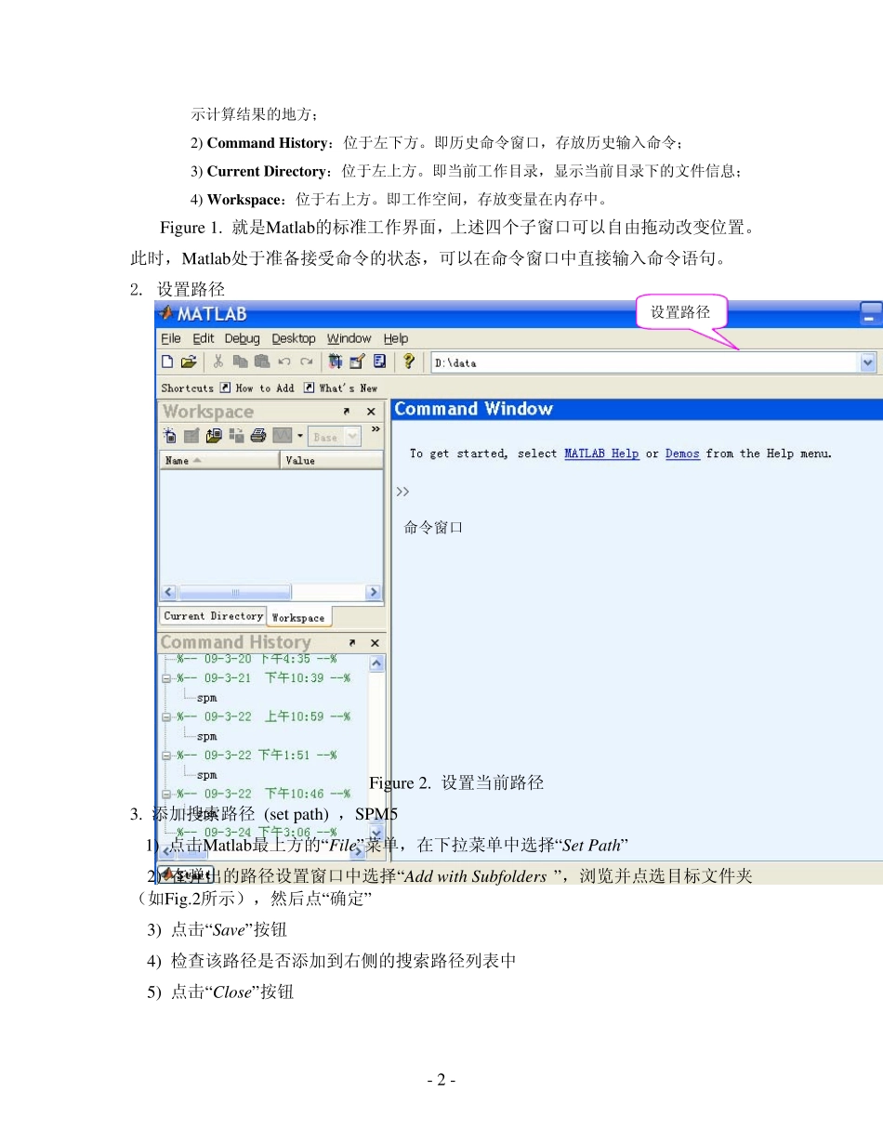Open the Demos link
The image size is (883, 1143).
pos(682,453)
